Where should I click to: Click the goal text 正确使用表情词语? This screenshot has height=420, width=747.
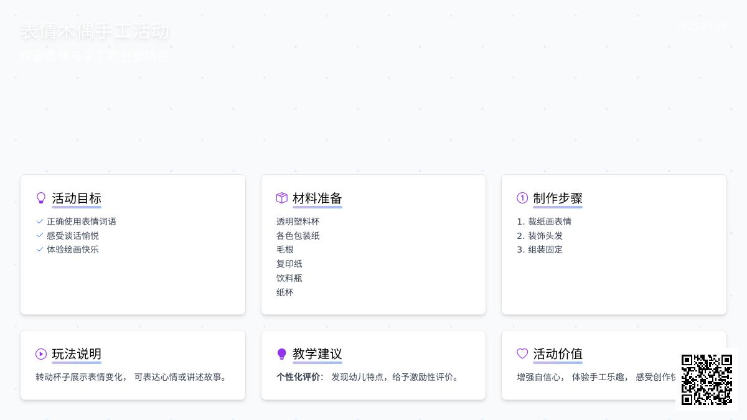tap(82, 222)
